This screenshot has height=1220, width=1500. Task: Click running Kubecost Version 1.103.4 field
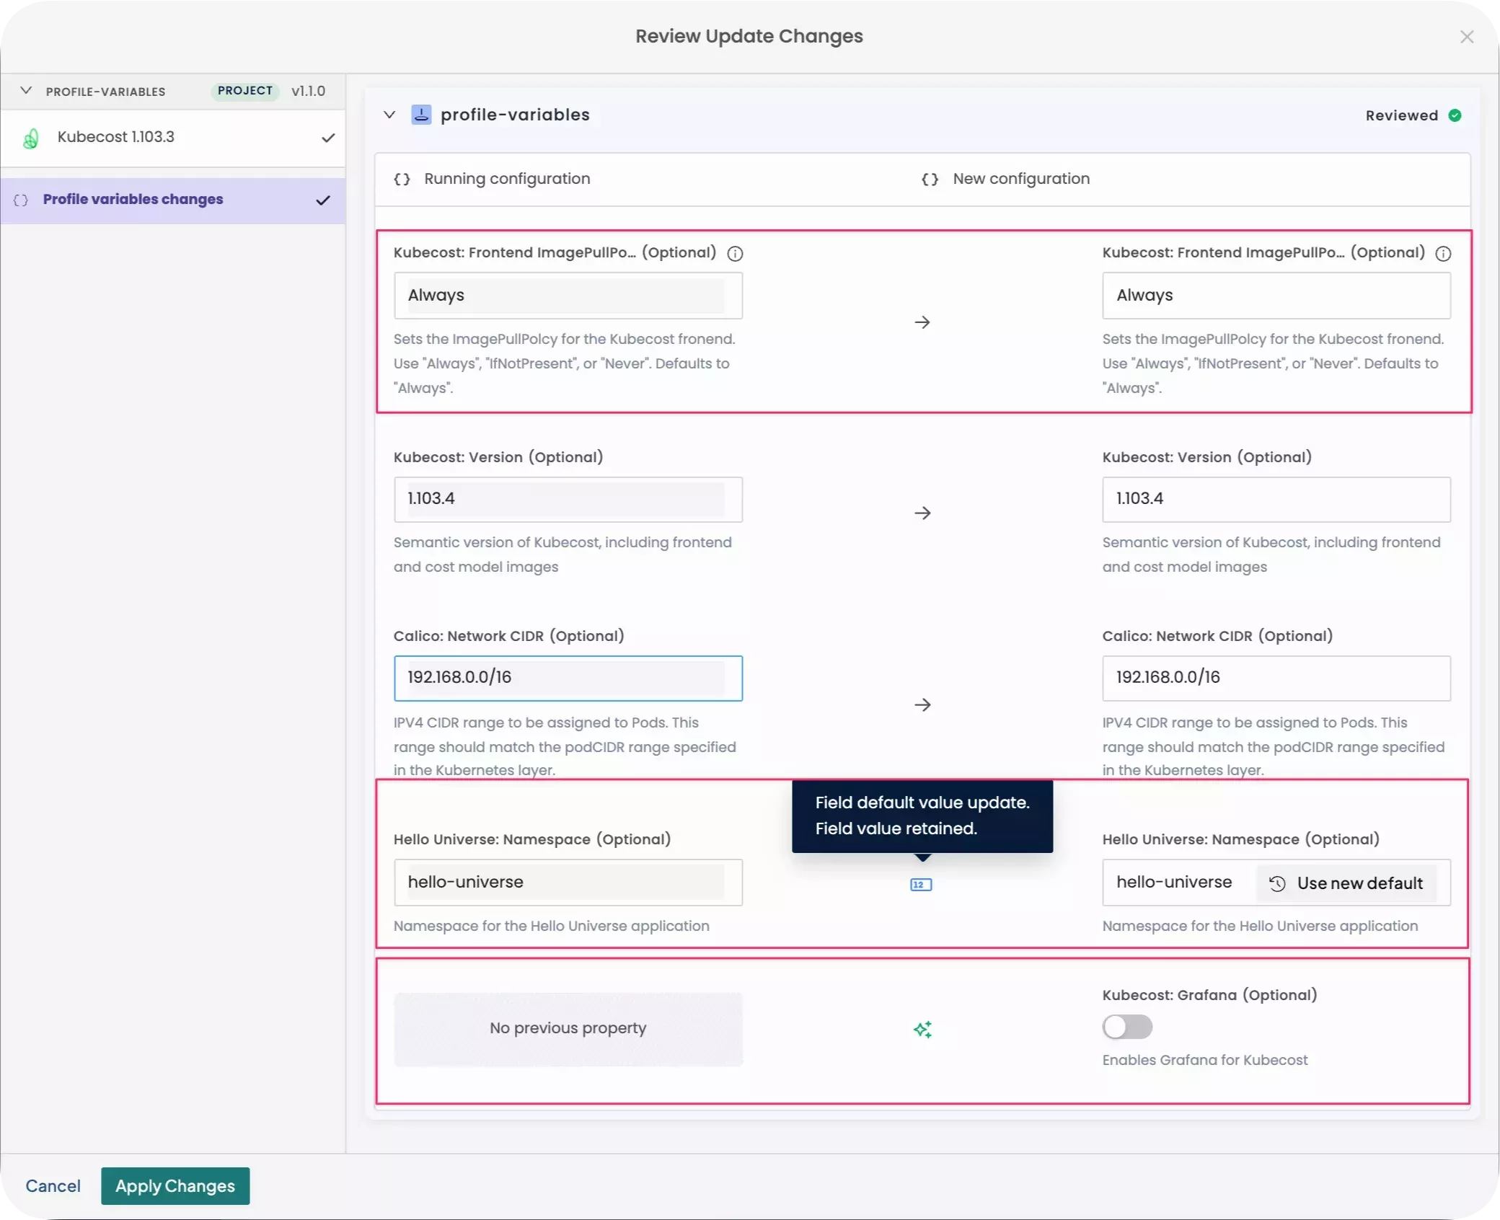coord(568,499)
